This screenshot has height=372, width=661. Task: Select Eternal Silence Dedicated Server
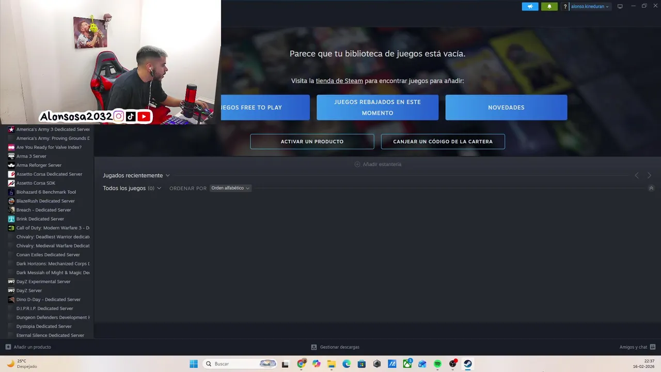(x=49, y=335)
